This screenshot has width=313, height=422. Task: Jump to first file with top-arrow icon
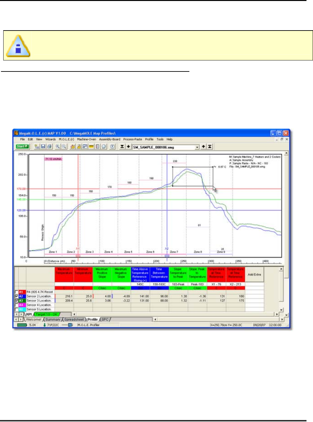[210, 147]
